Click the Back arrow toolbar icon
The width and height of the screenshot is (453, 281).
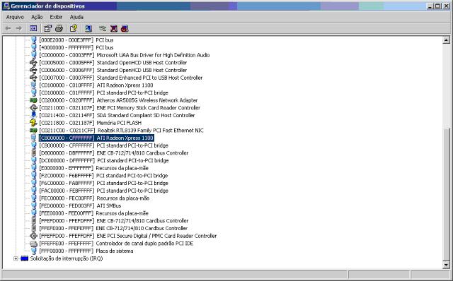(8, 28)
